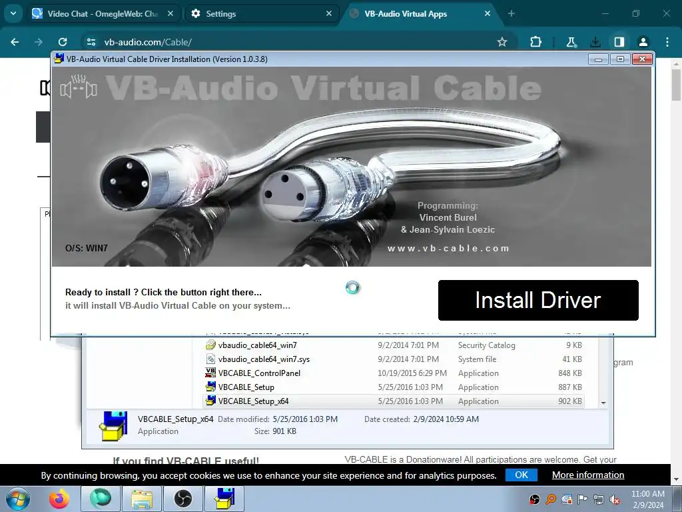
Task: Close the VB-Audio installer window
Action: 642,59
